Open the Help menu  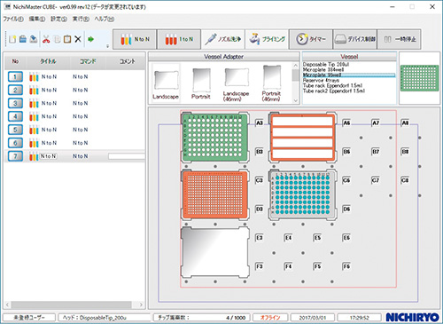tap(105, 19)
